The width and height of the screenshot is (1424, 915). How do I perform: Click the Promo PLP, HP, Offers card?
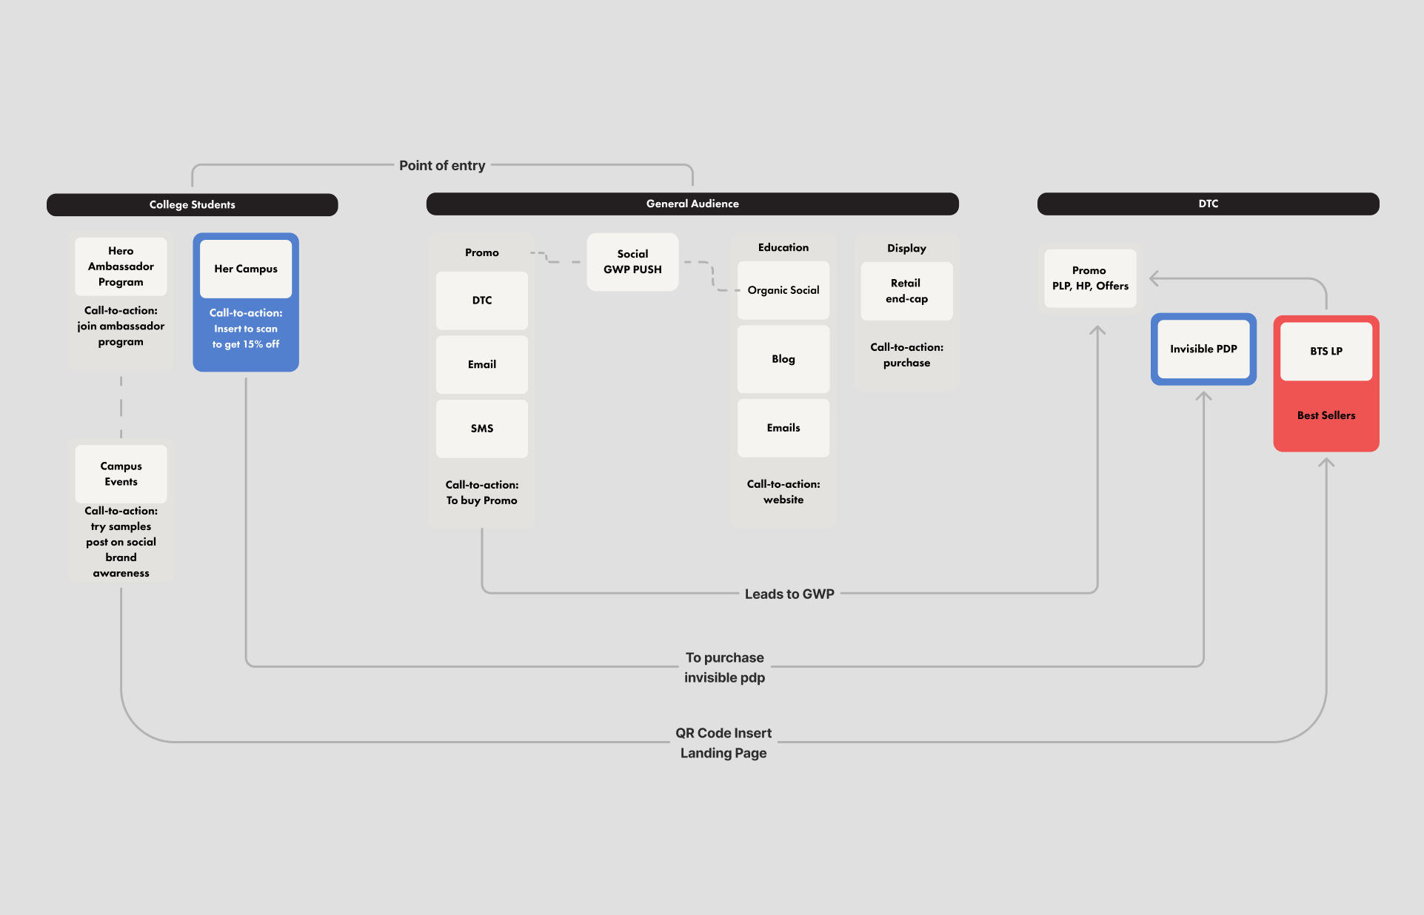[x=1090, y=278]
